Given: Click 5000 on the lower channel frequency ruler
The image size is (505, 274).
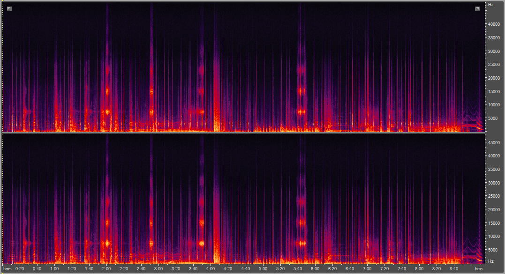Looking at the screenshot, I should coord(493,250).
